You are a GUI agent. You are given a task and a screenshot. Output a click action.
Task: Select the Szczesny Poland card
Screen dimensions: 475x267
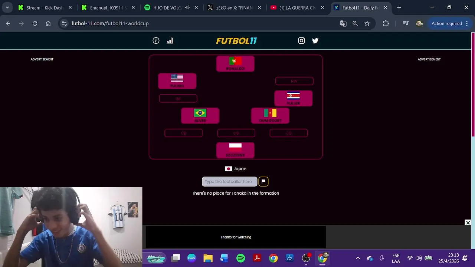coord(235,150)
